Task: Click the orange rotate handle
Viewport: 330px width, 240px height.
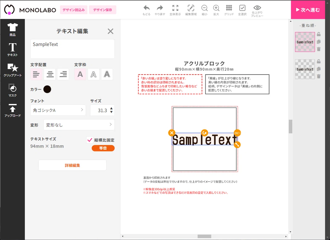Action: click(x=204, y=133)
